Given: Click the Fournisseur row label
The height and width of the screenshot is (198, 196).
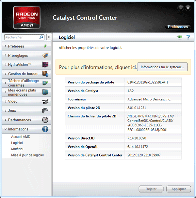Looking at the screenshot, I should pyautogui.click(x=77, y=99).
